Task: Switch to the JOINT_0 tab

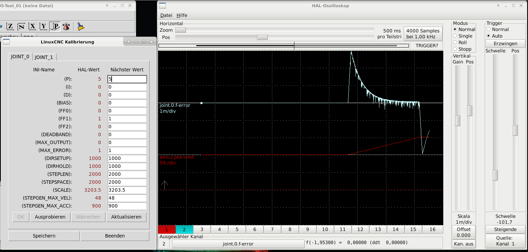Action: tap(20, 57)
